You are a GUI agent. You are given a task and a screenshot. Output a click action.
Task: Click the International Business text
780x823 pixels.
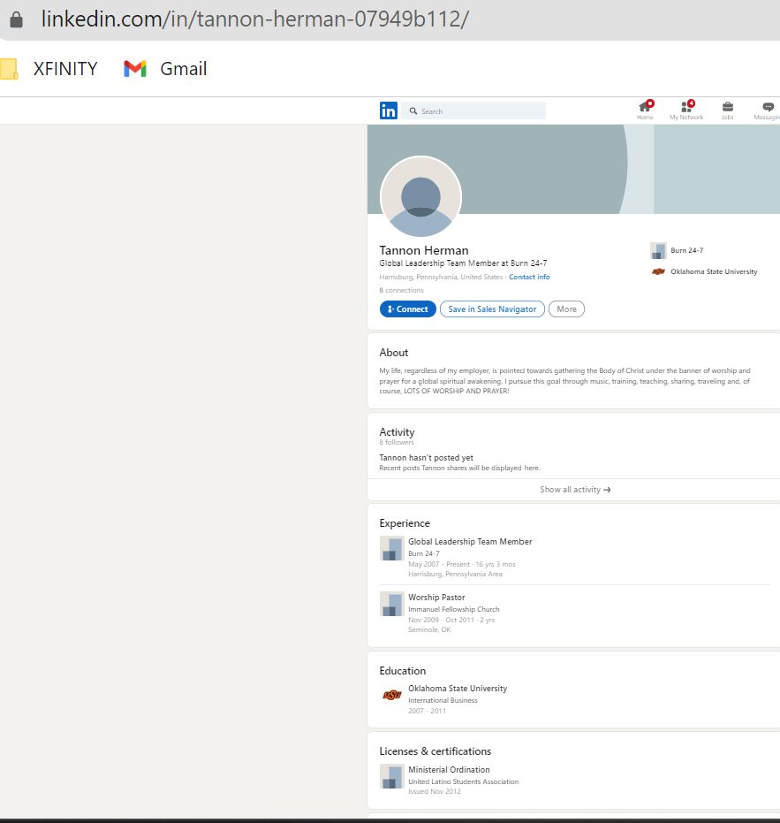point(443,700)
